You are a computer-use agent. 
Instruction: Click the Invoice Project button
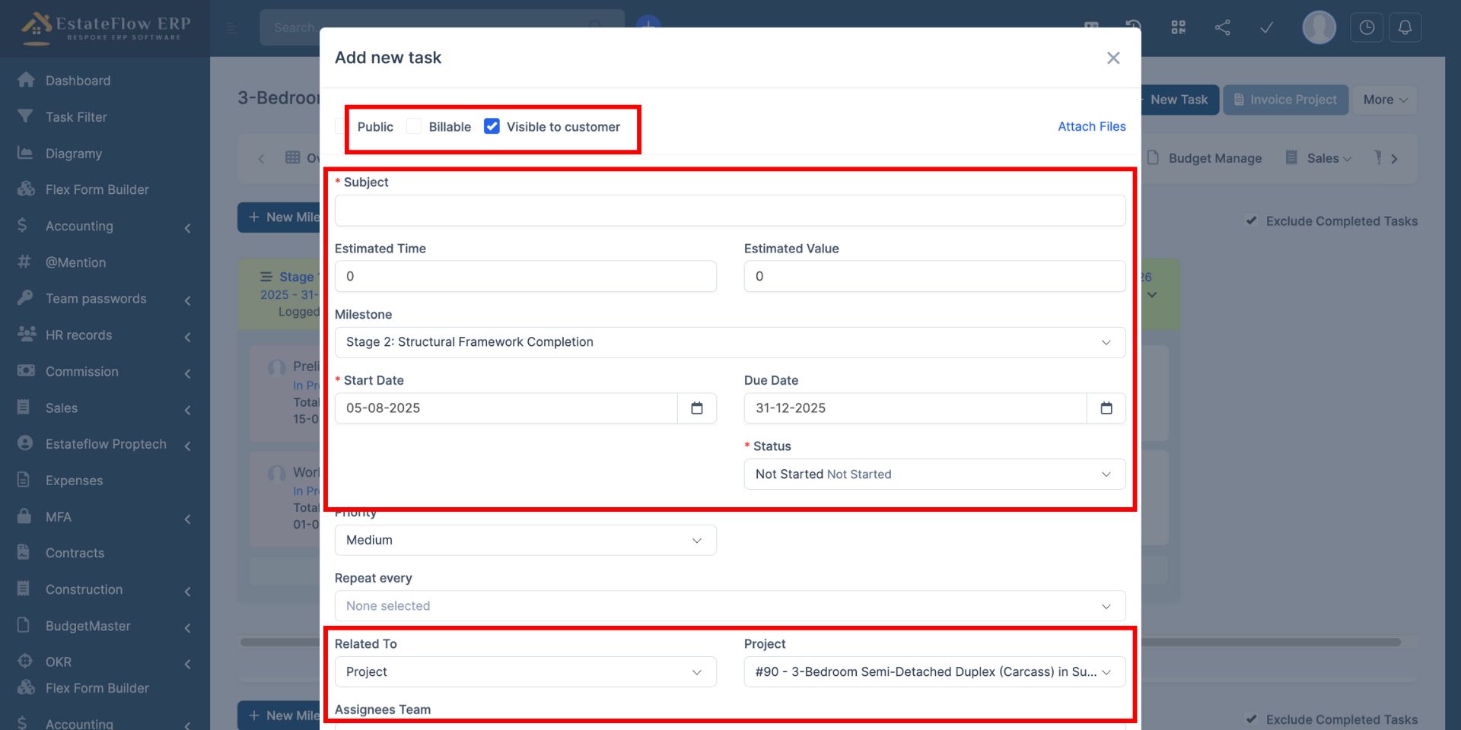pyautogui.click(x=1285, y=100)
